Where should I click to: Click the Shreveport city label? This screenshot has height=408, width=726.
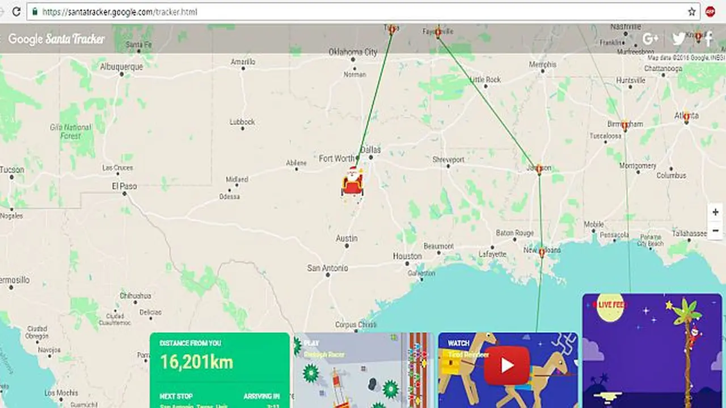pos(448,160)
